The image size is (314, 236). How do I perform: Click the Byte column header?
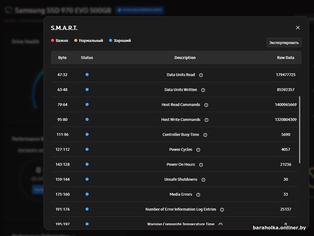tap(62, 58)
